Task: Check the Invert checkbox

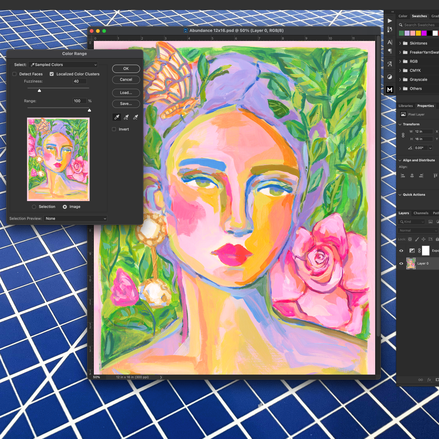Action: pyautogui.click(x=114, y=129)
